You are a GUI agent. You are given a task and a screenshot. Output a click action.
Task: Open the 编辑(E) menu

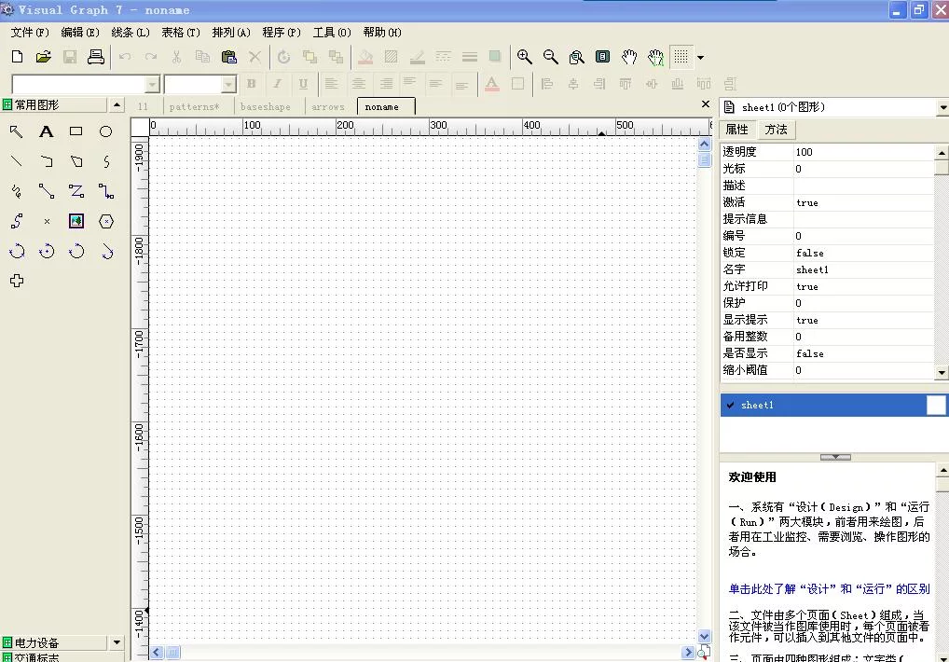(x=80, y=33)
